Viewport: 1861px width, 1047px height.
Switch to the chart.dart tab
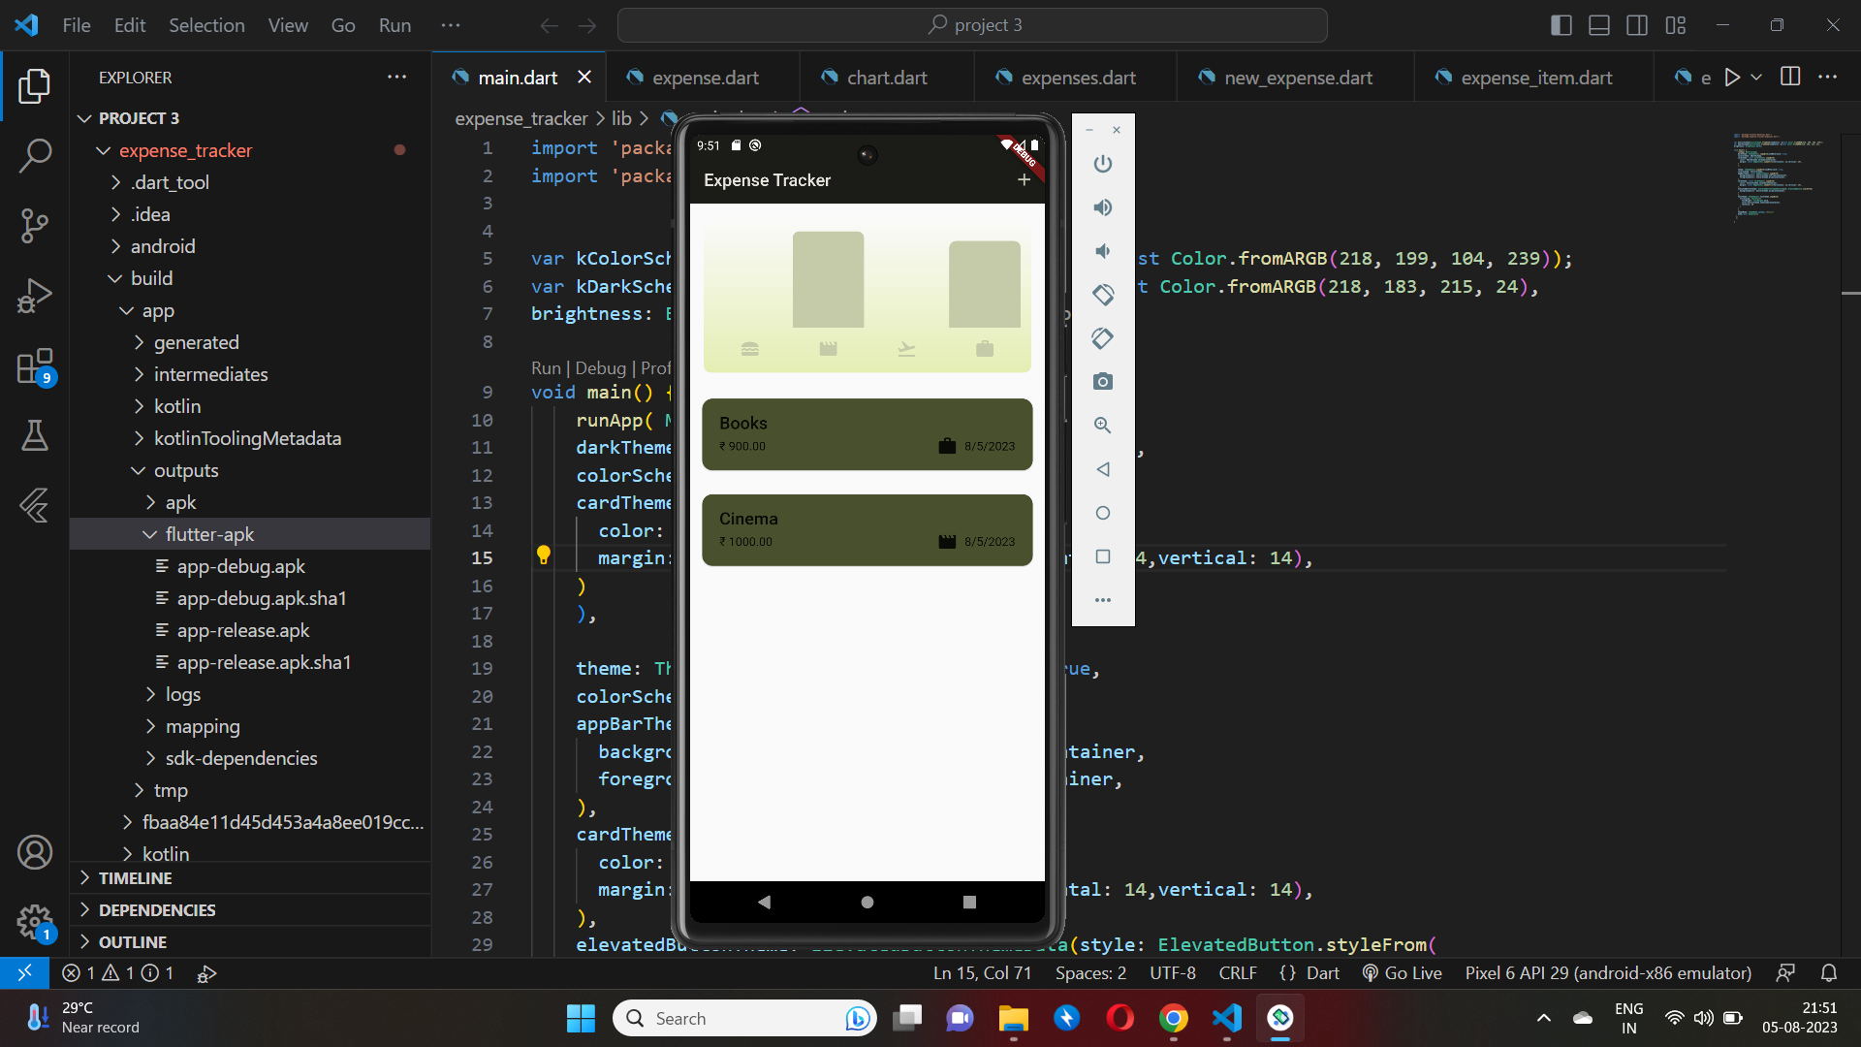point(885,77)
